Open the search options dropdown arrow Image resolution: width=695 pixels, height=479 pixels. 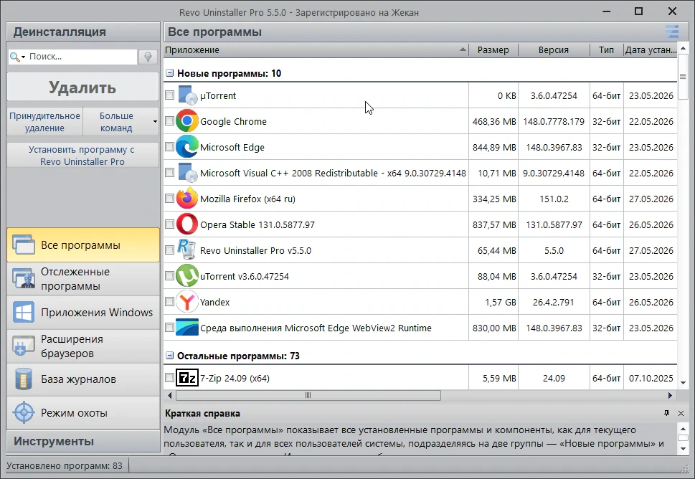(23, 57)
